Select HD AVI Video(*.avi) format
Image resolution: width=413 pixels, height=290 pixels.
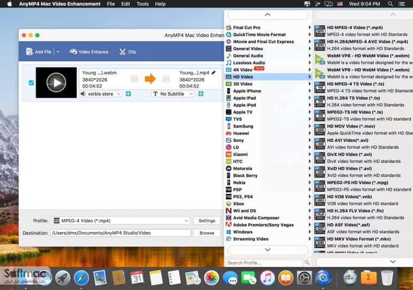pos(363,144)
